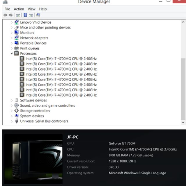Click the Network adapters icon
This screenshot has width=186, height=186.
17,38
